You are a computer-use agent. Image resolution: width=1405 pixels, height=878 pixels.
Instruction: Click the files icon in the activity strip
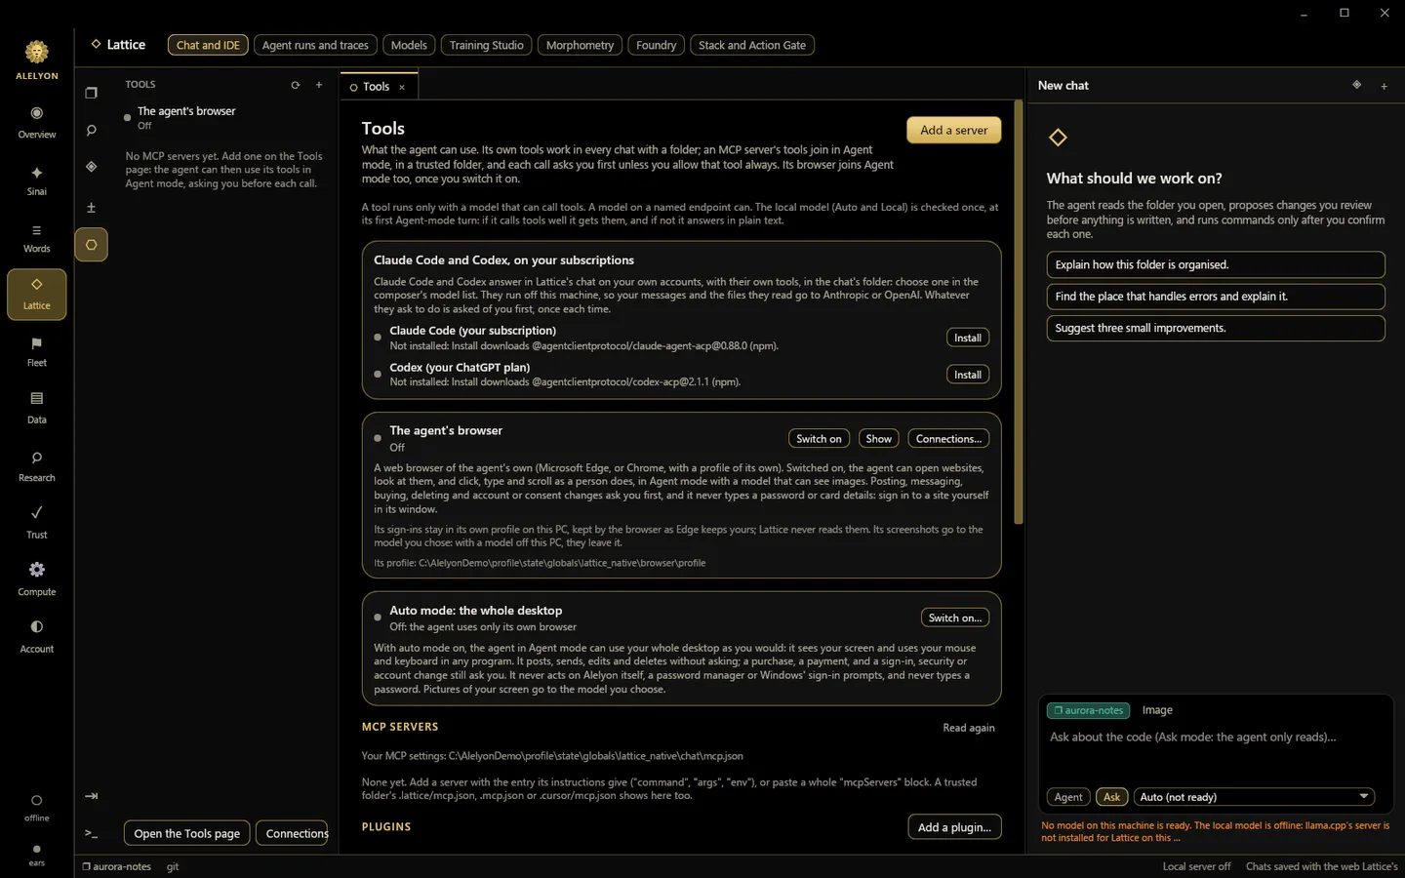pyautogui.click(x=91, y=93)
